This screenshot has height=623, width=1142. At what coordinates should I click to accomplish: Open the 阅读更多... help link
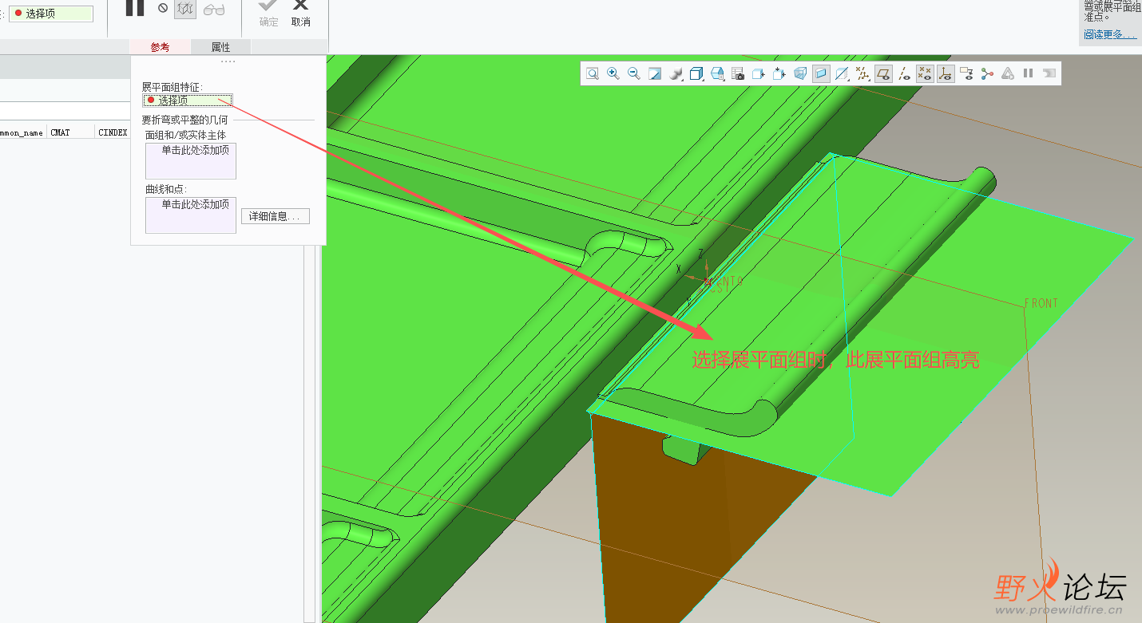coord(1109,34)
